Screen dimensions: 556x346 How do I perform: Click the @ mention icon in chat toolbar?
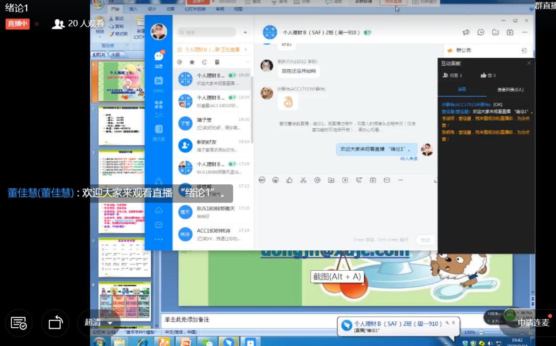pyautogui.click(x=317, y=180)
